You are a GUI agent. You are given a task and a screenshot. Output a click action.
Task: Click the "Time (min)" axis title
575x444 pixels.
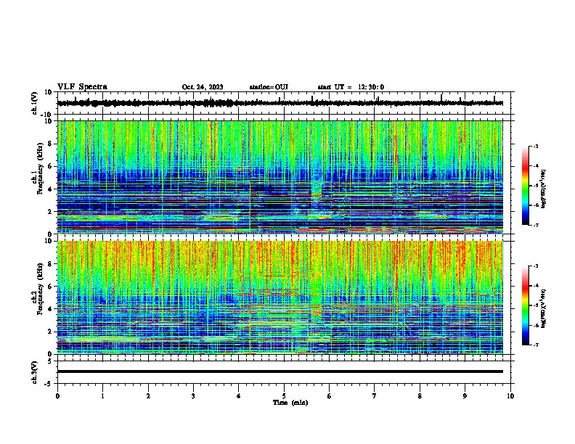(290, 403)
